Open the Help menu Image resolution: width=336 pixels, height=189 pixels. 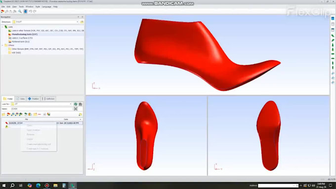coord(55,6)
